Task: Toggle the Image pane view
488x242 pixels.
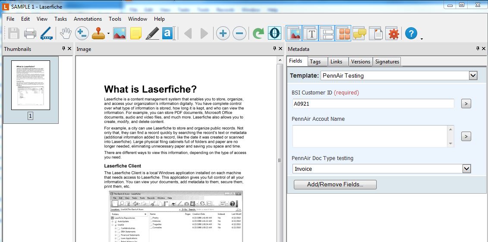Action: [294, 33]
